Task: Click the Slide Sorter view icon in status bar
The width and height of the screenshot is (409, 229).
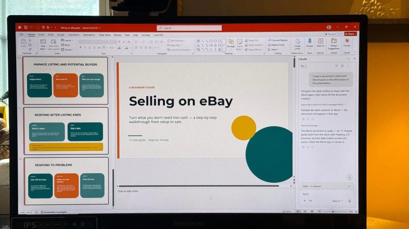Action: coord(305,211)
